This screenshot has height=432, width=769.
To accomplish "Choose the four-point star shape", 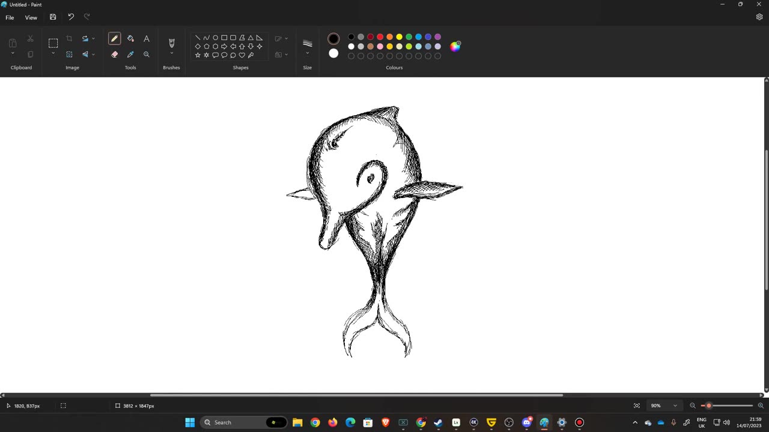I will [x=260, y=46].
